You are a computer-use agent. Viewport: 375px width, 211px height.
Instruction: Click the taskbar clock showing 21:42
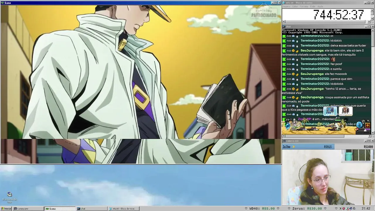366,209
